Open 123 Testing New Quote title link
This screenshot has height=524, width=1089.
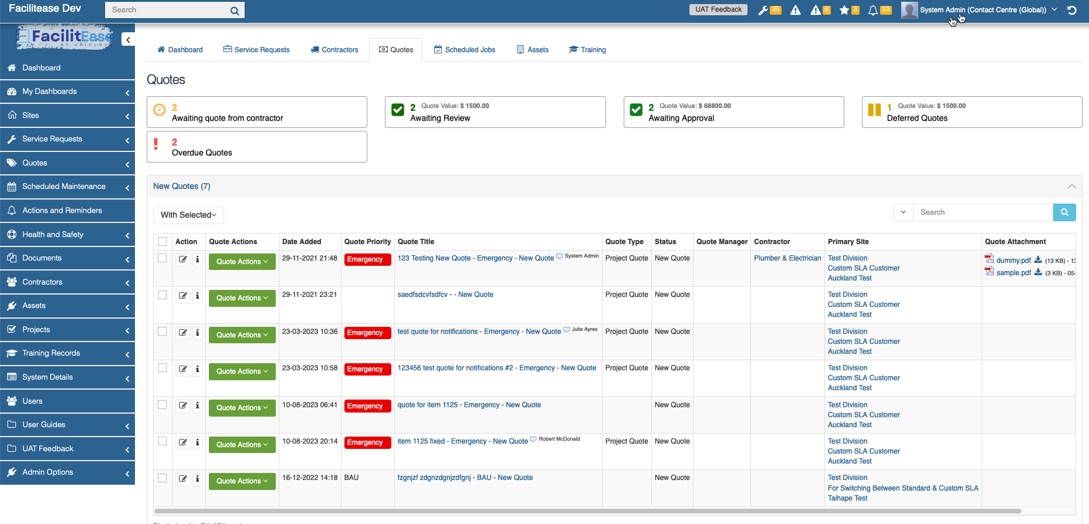[x=476, y=258]
